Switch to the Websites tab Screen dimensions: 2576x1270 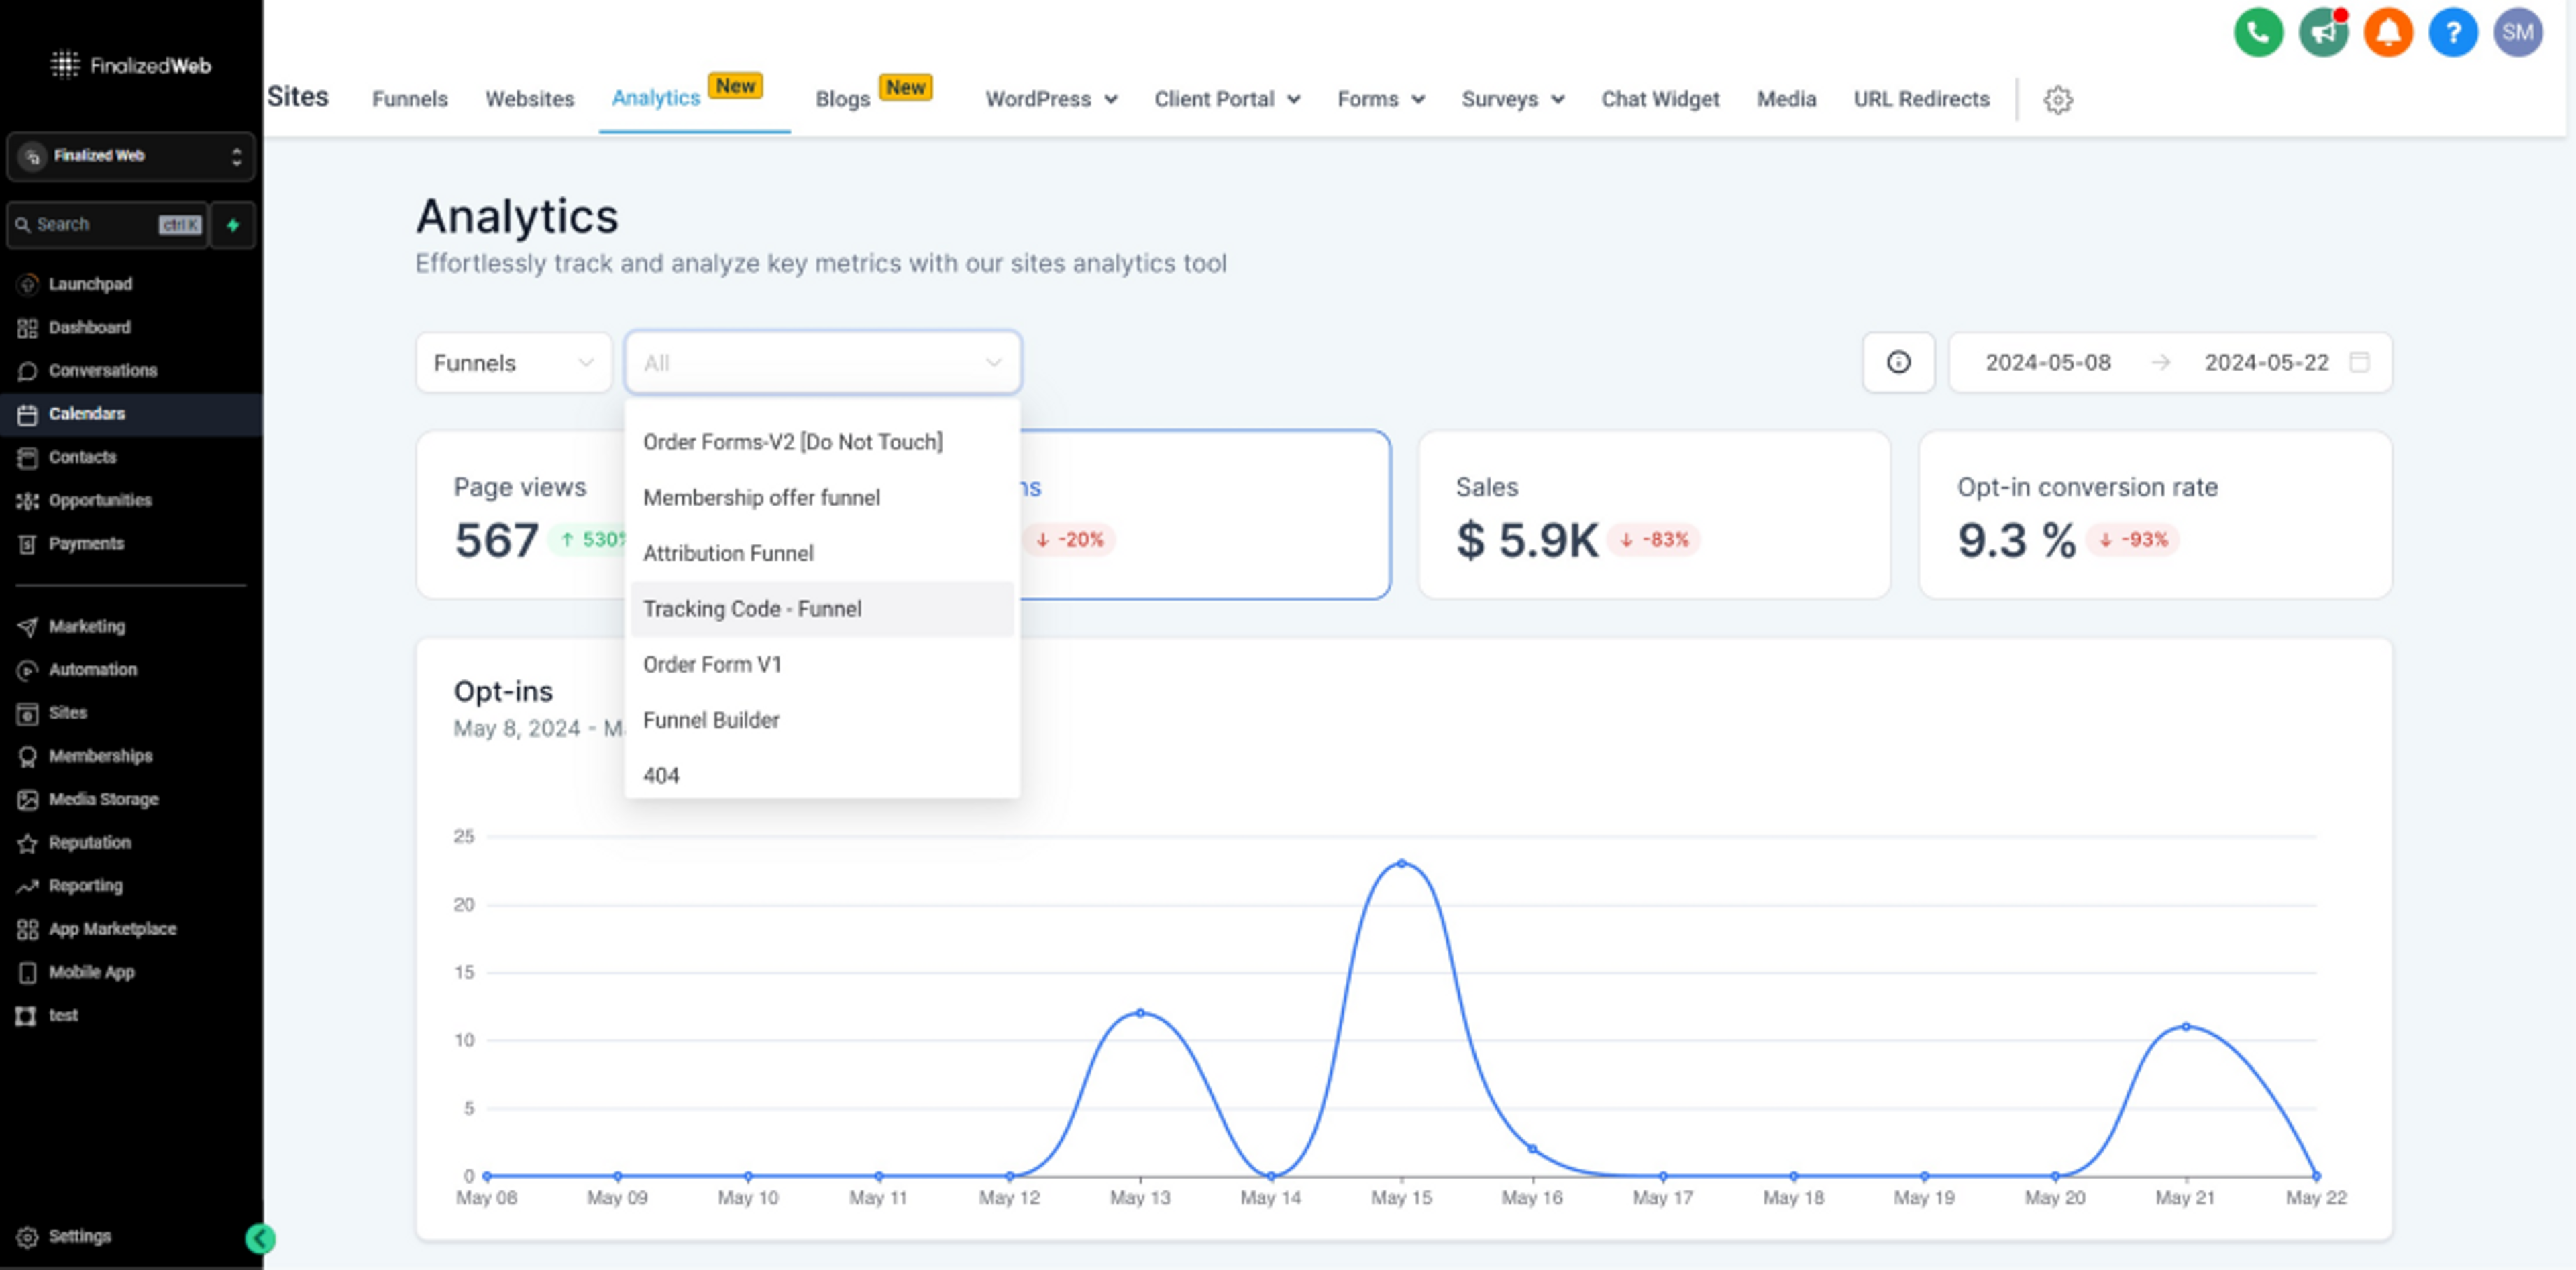coord(529,100)
